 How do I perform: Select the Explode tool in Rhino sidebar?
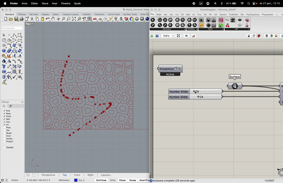[9, 56]
